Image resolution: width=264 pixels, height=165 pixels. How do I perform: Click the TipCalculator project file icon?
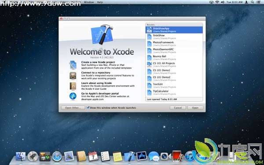[x=149, y=92]
